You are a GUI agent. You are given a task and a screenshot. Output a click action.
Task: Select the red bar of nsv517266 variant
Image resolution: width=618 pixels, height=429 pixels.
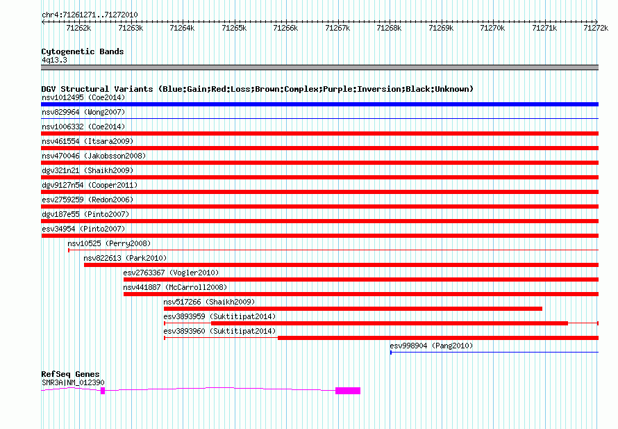(353, 309)
